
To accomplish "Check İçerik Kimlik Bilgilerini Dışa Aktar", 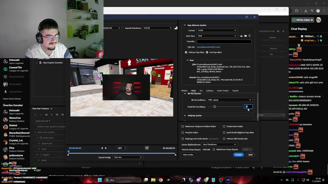I will pyautogui.click(x=224, y=133).
